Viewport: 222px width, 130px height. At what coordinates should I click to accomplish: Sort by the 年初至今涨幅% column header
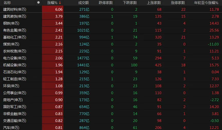pos(206,3)
